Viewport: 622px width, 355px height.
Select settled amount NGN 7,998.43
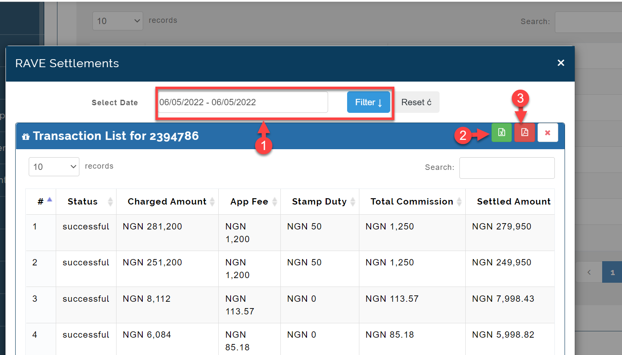(503, 299)
